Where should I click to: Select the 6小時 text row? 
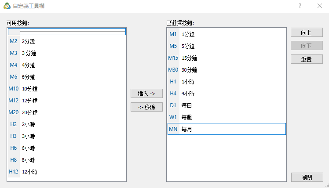point(28,148)
